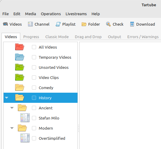Select the Comedy row text
The width and height of the screenshot is (161, 149).
click(x=46, y=88)
